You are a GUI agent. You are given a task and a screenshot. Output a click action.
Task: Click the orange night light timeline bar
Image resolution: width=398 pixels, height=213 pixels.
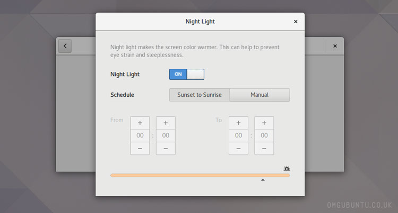[200, 175]
